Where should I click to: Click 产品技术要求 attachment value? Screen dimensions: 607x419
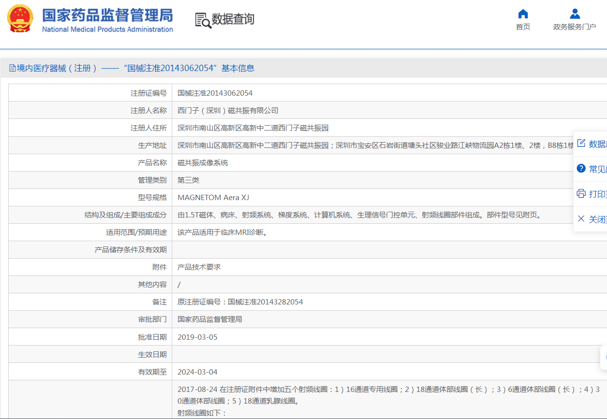199,267
